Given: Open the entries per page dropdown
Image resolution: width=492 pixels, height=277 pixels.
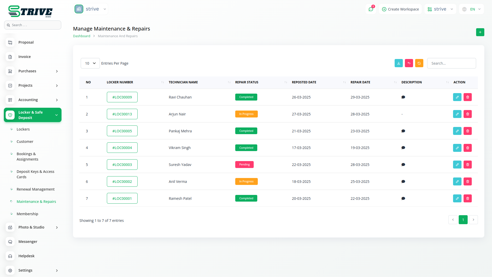Looking at the screenshot, I should (90, 63).
